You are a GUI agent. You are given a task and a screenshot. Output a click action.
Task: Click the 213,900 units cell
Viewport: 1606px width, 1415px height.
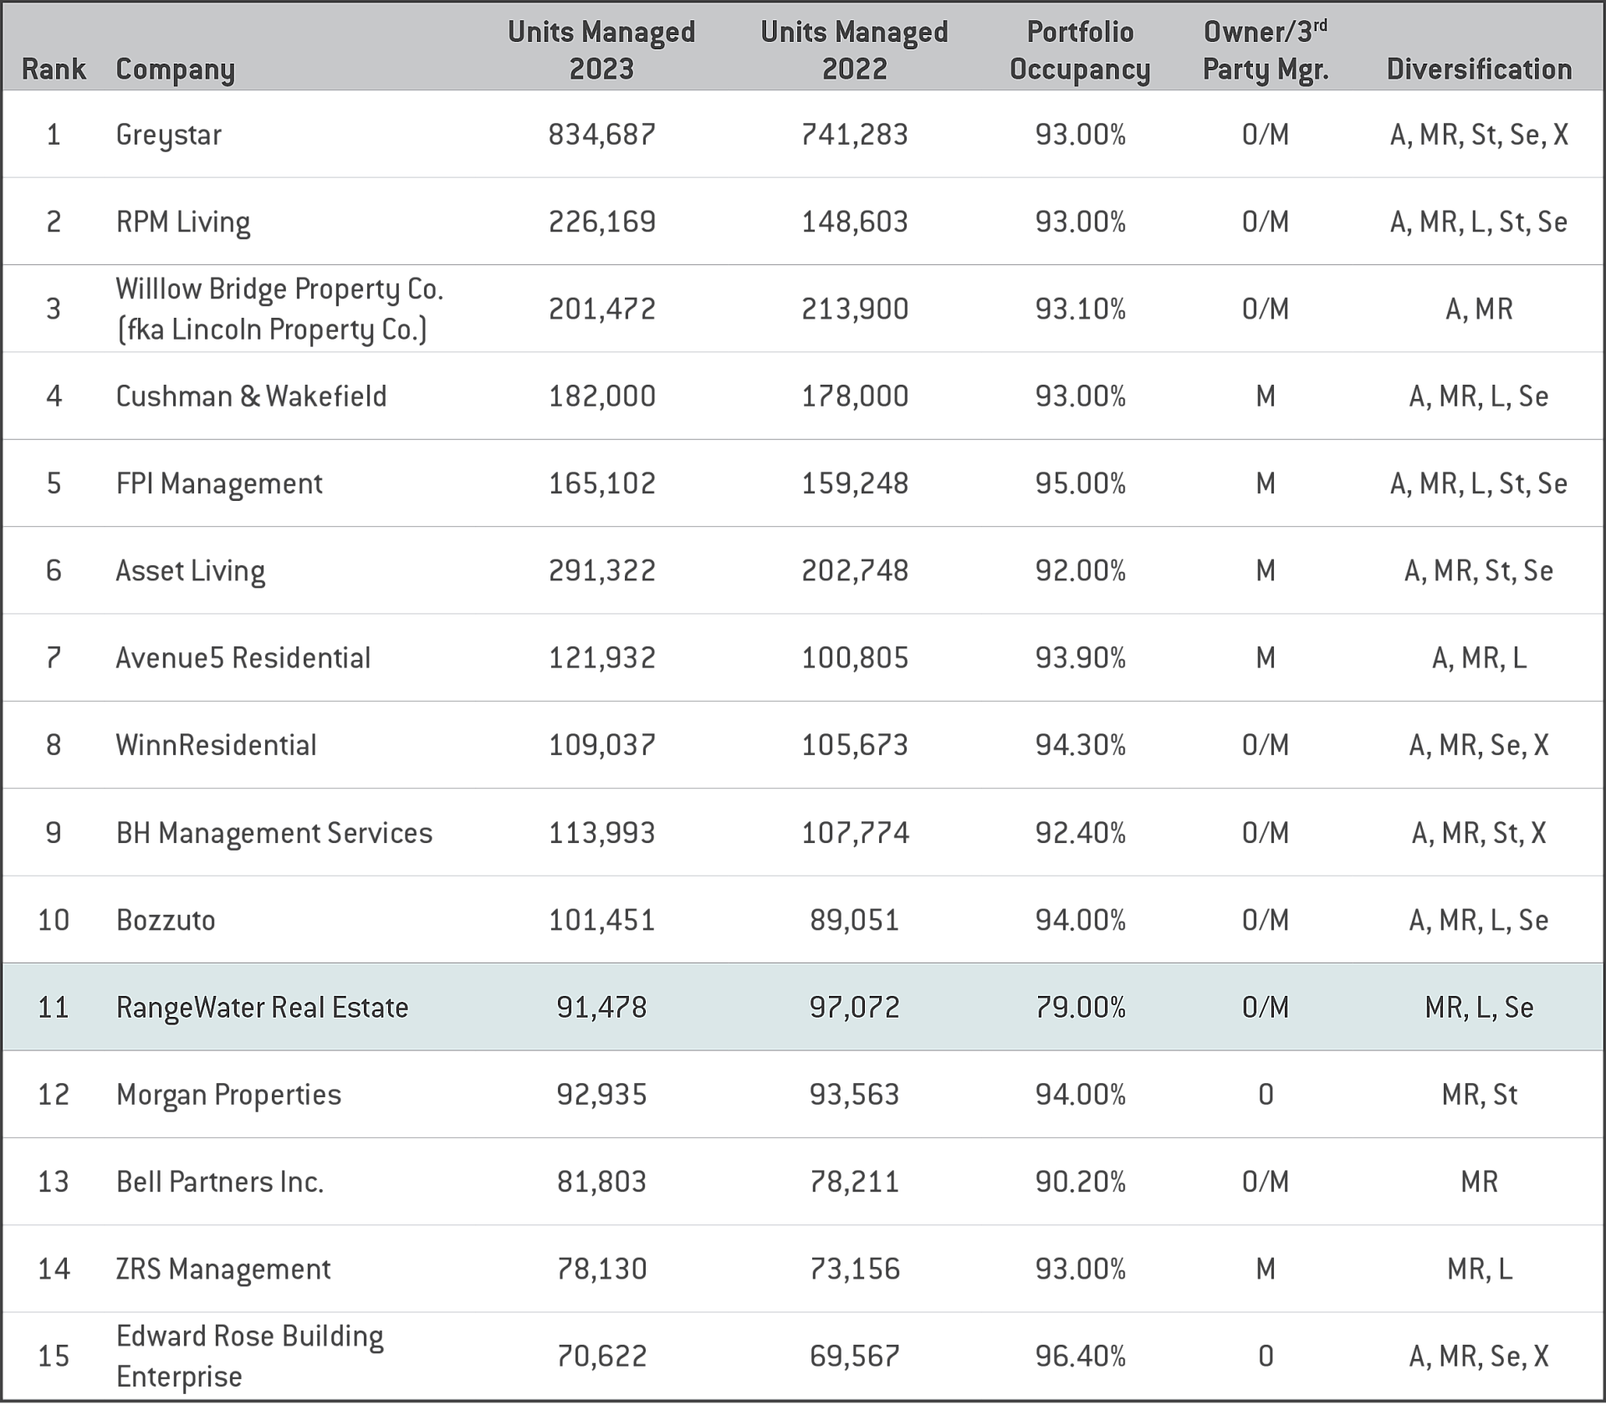click(x=854, y=309)
